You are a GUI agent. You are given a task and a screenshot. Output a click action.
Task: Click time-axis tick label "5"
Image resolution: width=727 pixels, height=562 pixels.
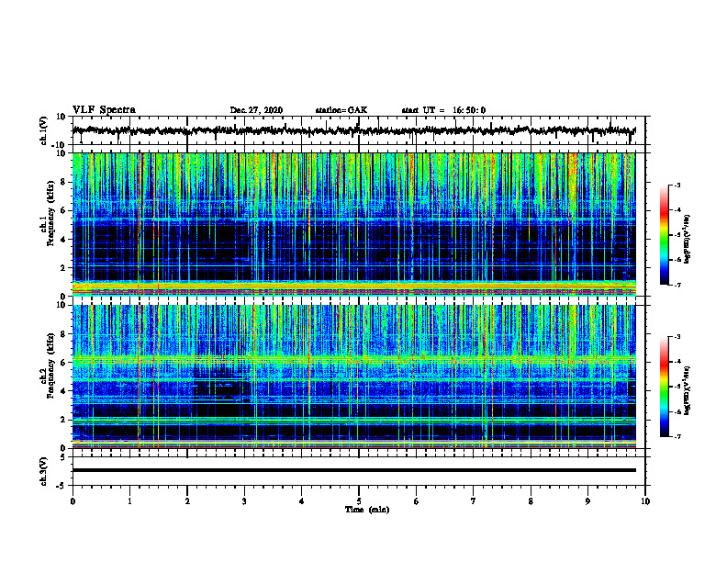359,501
